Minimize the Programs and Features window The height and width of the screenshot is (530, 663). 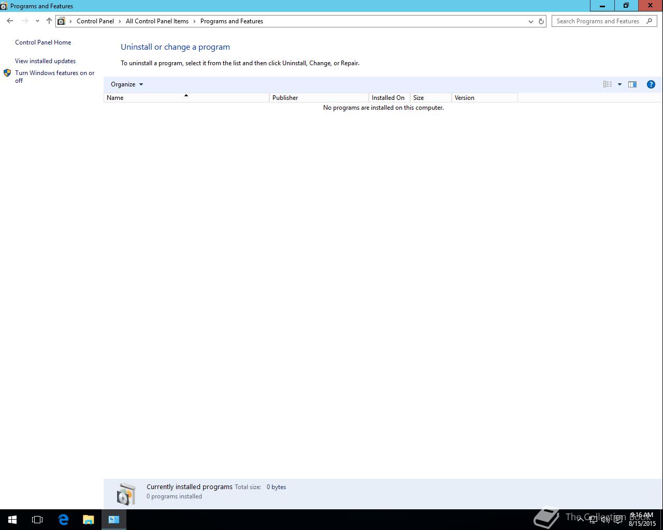click(x=602, y=6)
